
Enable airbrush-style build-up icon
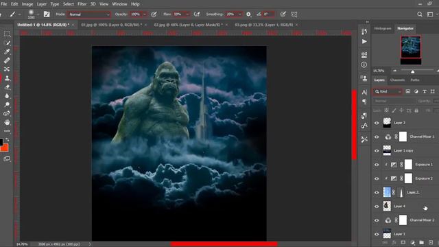click(x=197, y=14)
